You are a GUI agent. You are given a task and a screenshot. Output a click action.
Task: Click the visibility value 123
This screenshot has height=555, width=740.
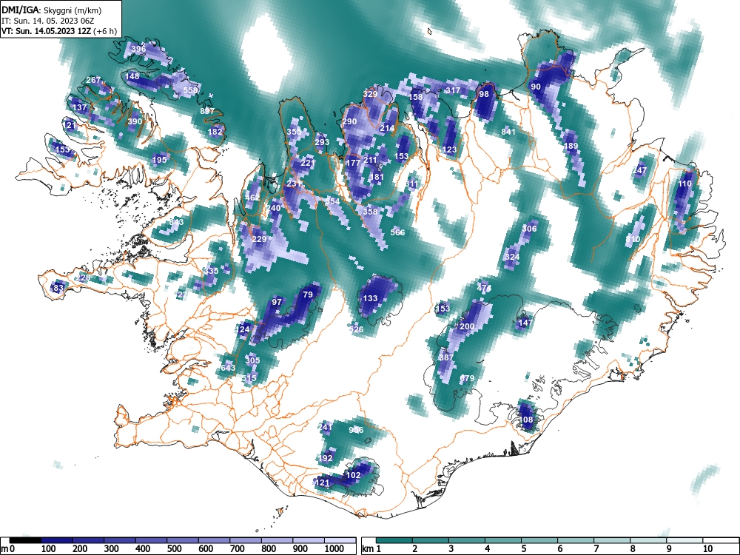pos(450,149)
